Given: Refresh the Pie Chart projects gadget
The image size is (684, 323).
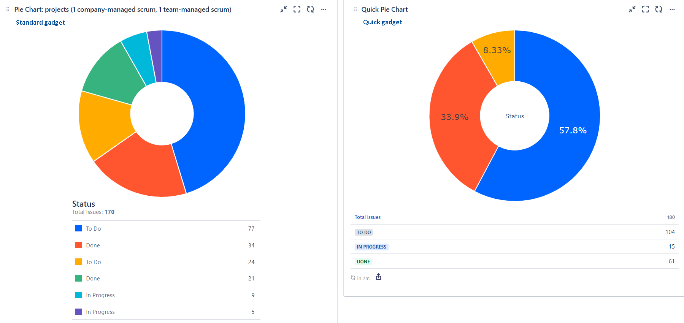Looking at the screenshot, I should pos(310,9).
